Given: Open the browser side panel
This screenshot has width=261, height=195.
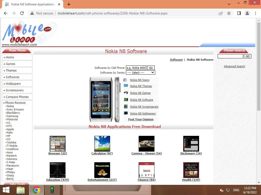Looking at the screenshot, I should 239,13.
